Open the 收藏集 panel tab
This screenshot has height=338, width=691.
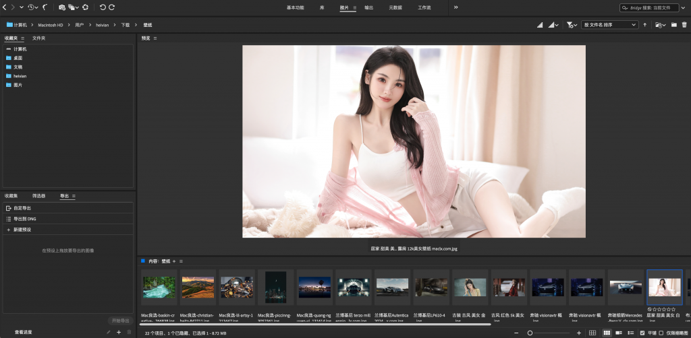[x=11, y=196]
